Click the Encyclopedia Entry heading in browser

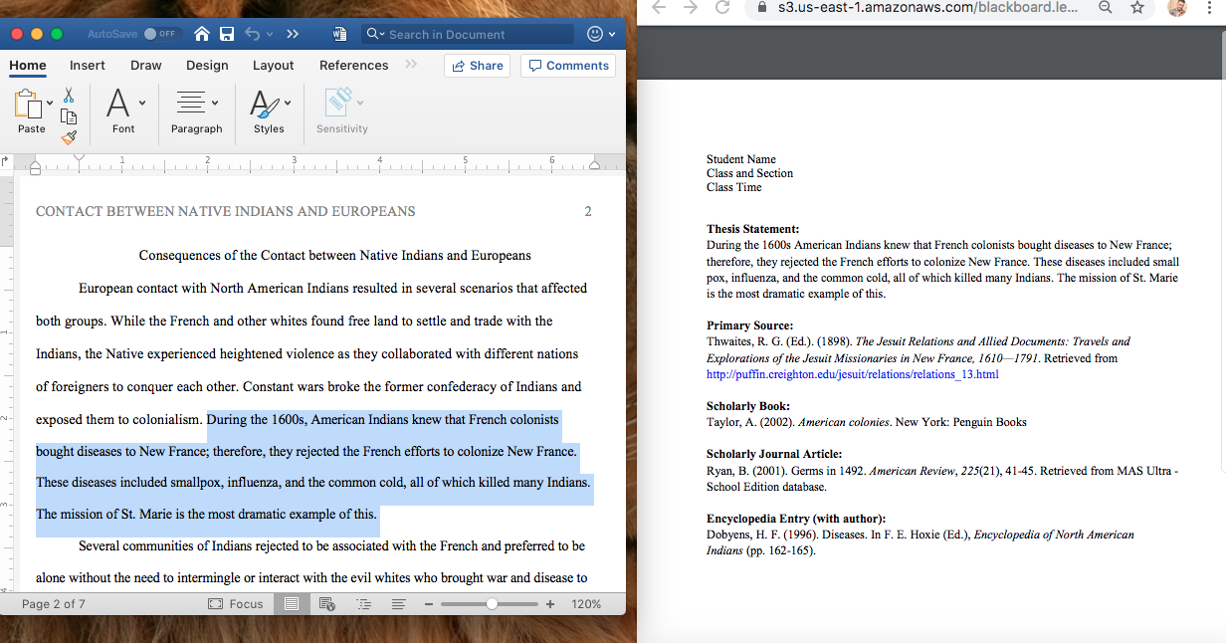(x=796, y=519)
